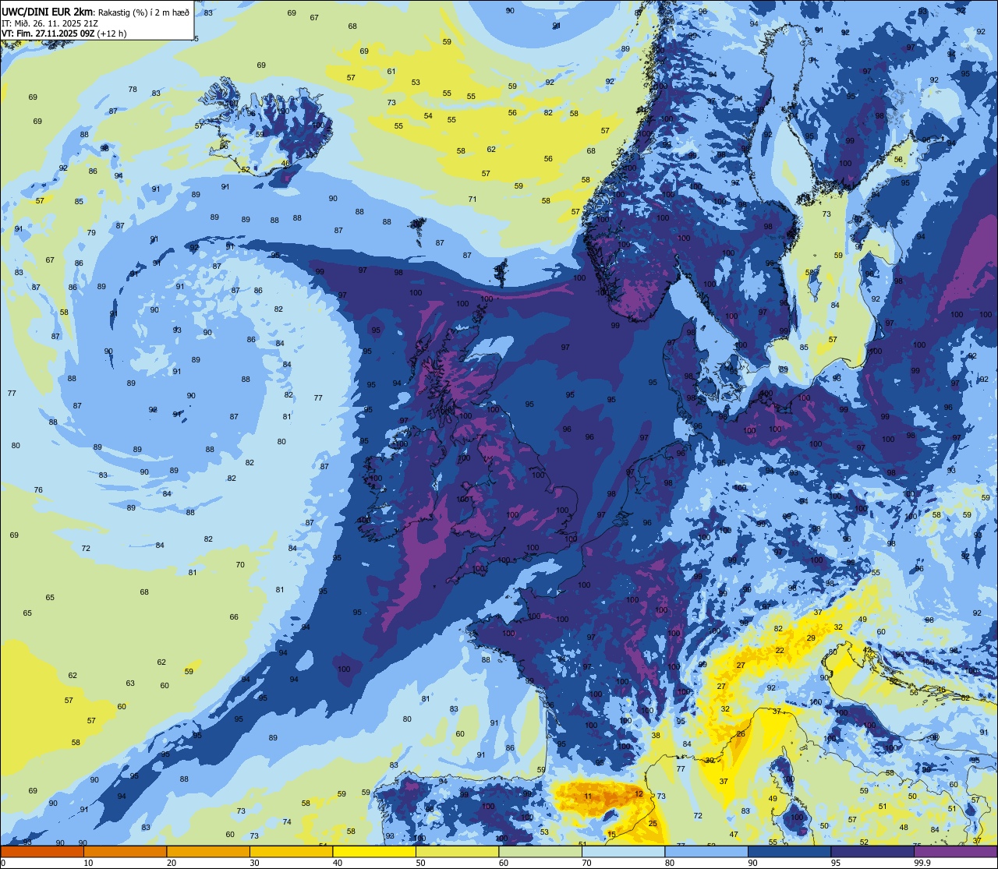Click the map value "22" over the Alps

point(780,650)
